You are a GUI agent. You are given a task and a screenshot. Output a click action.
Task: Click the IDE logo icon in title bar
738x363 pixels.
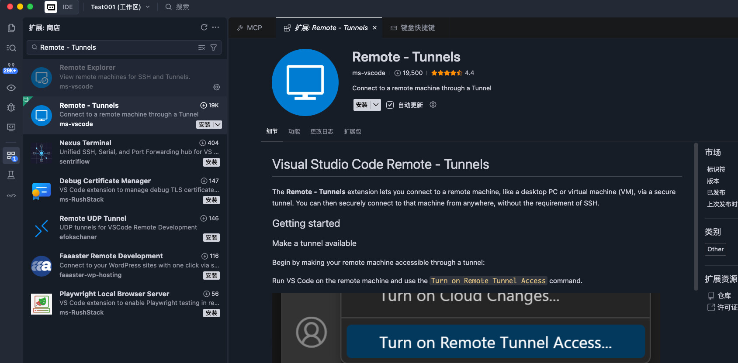click(51, 7)
